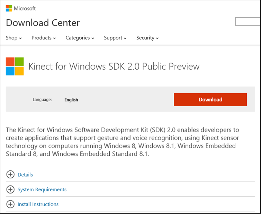Screen dimensions: 261x214
Task: Expand System Requirements with the plus icon
Action: [10, 189]
